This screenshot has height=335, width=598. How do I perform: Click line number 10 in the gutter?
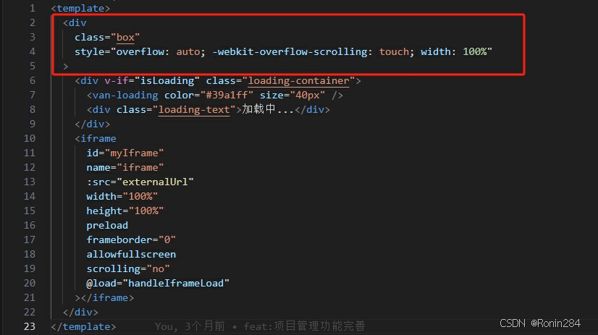[x=30, y=138]
